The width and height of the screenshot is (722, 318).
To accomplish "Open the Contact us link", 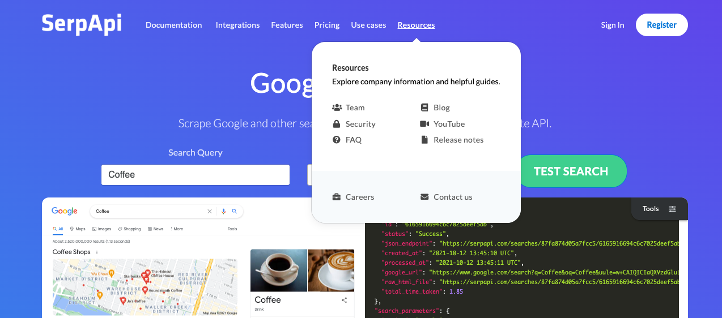I will 453,197.
